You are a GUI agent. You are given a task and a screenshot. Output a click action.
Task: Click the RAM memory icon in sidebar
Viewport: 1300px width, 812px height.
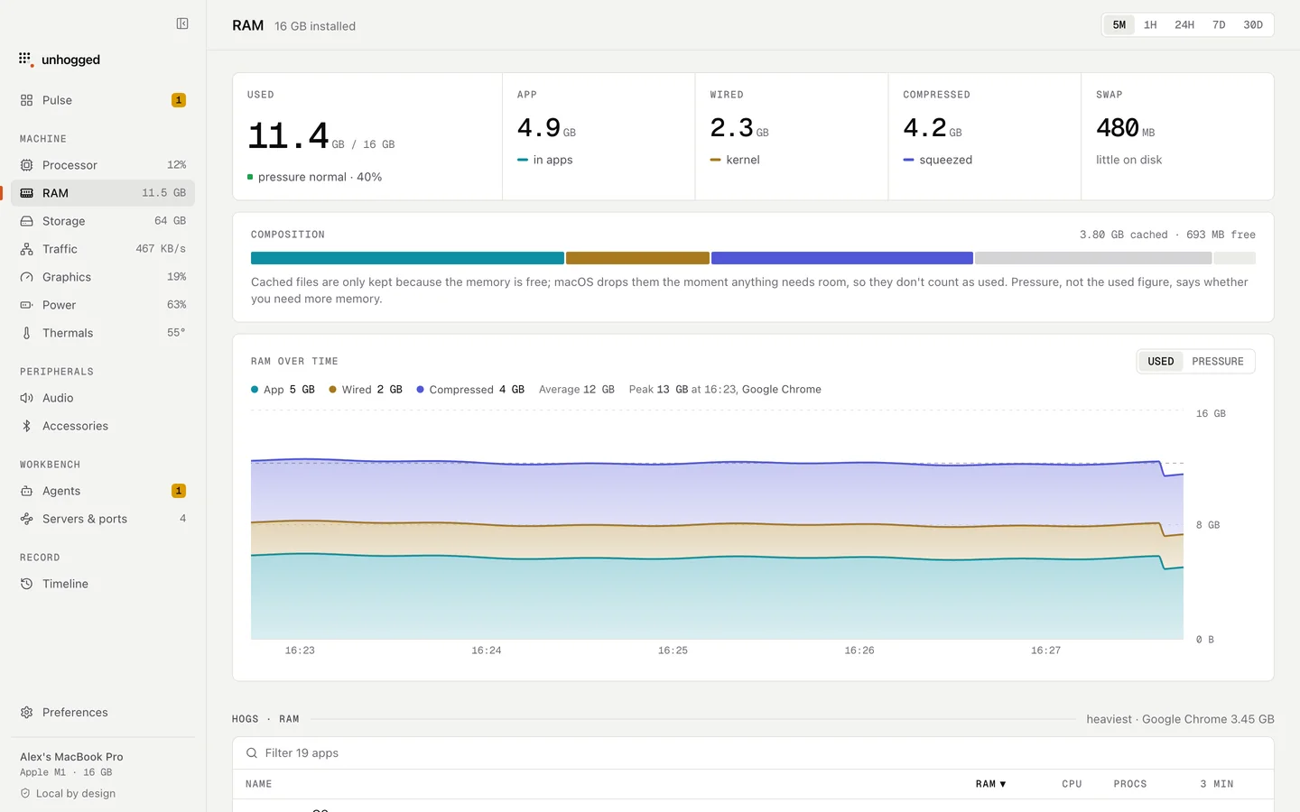[x=26, y=193]
